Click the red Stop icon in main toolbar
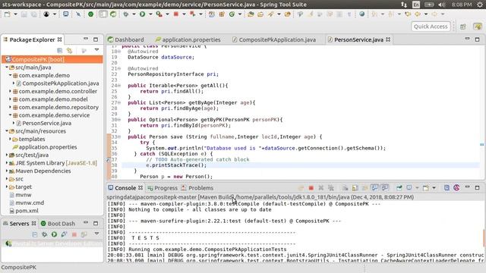Image resolution: width=486 pixels, height=273 pixels. [x=176, y=14]
